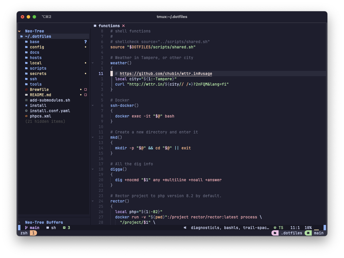
Task: Show the 21 hidden items in Neo-Tree
Action: tap(45, 121)
